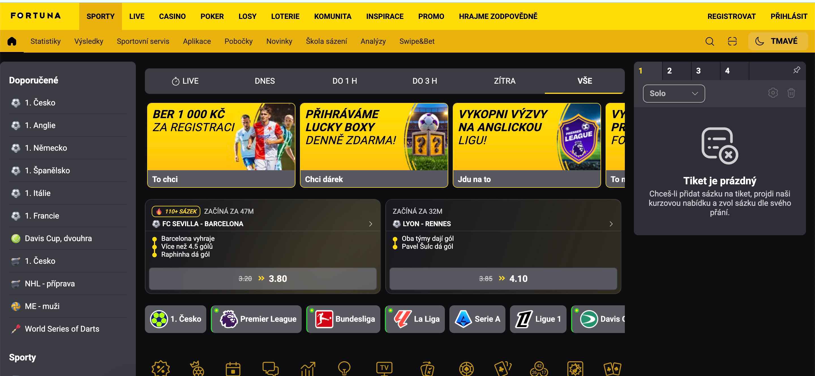
Task: Open HRAJME ZODPOVĚDNĚ in top menu
Action: point(498,16)
